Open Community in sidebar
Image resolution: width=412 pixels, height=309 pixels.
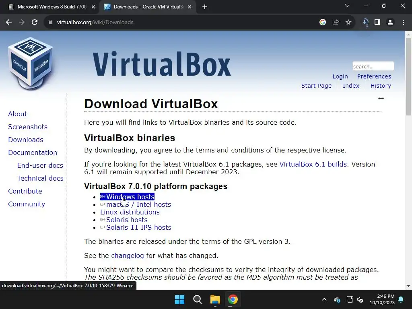click(x=27, y=204)
